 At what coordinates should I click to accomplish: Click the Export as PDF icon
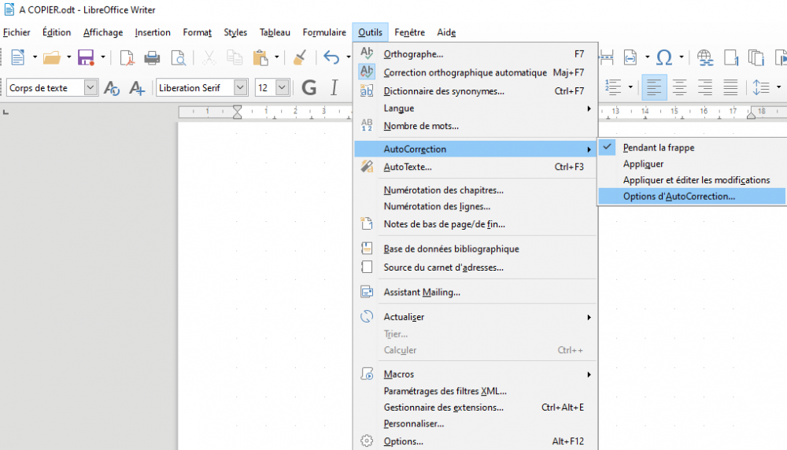(127, 57)
